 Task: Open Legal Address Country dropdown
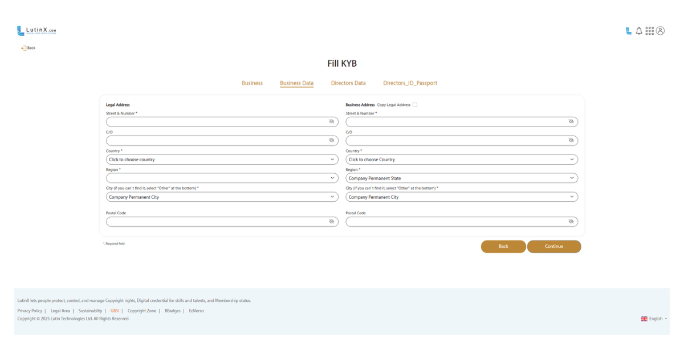[222, 160]
